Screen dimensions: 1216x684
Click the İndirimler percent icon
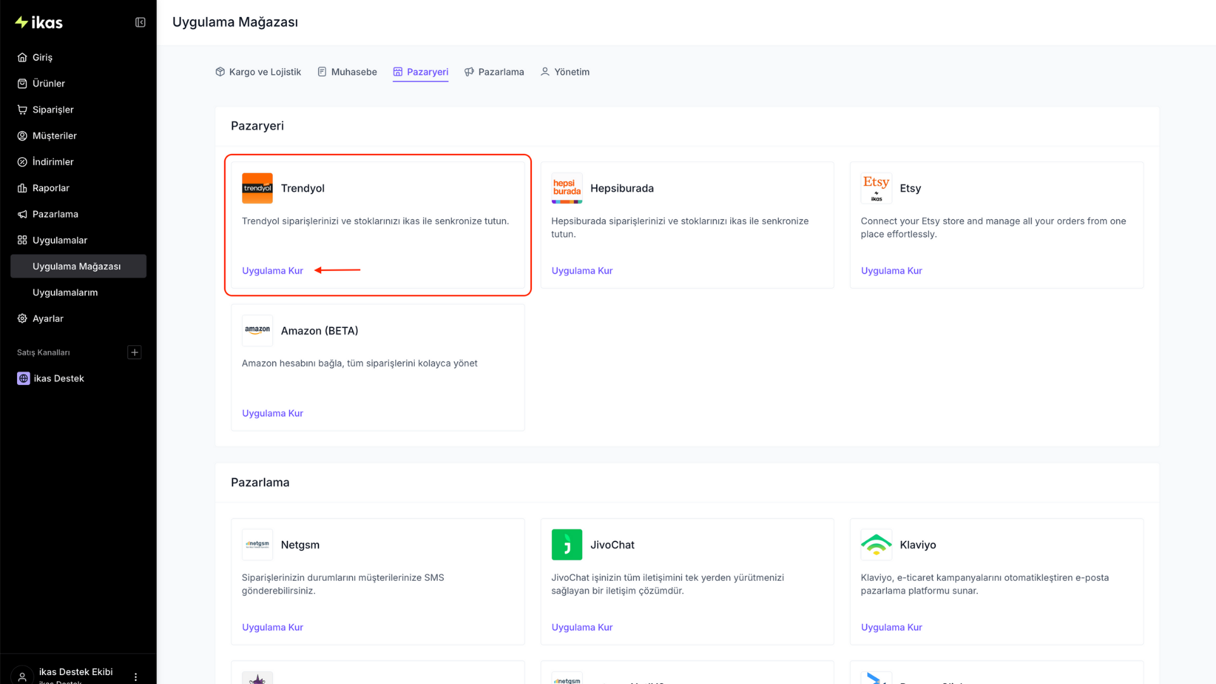(x=22, y=162)
